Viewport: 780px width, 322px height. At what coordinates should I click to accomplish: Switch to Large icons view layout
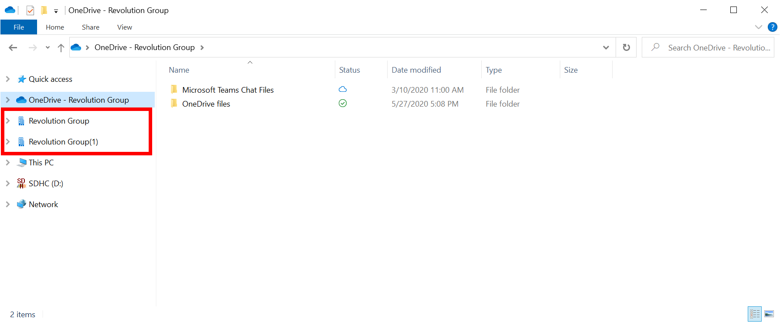tap(769, 314)
